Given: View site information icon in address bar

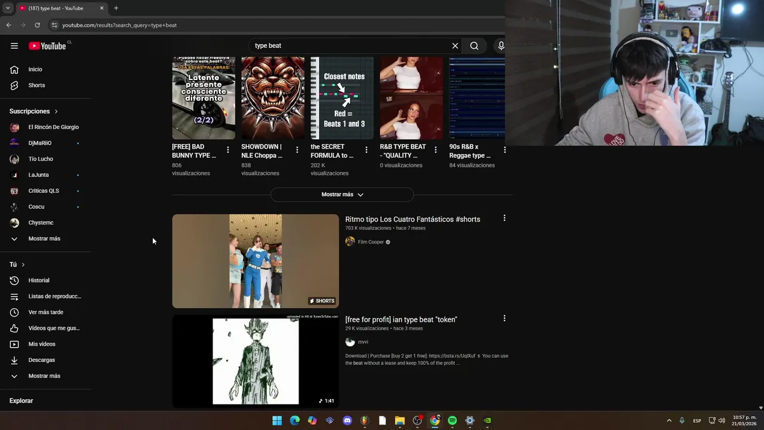Looking at the screenshot, I should (x=54, y=25).
